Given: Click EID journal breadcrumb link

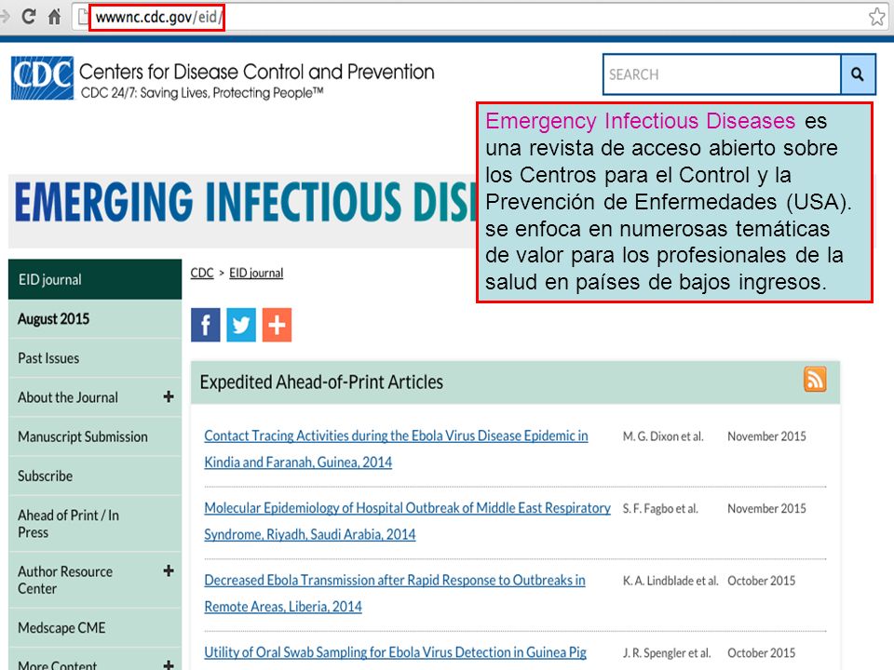Looking at the screenshot, I should coord(256,273).
